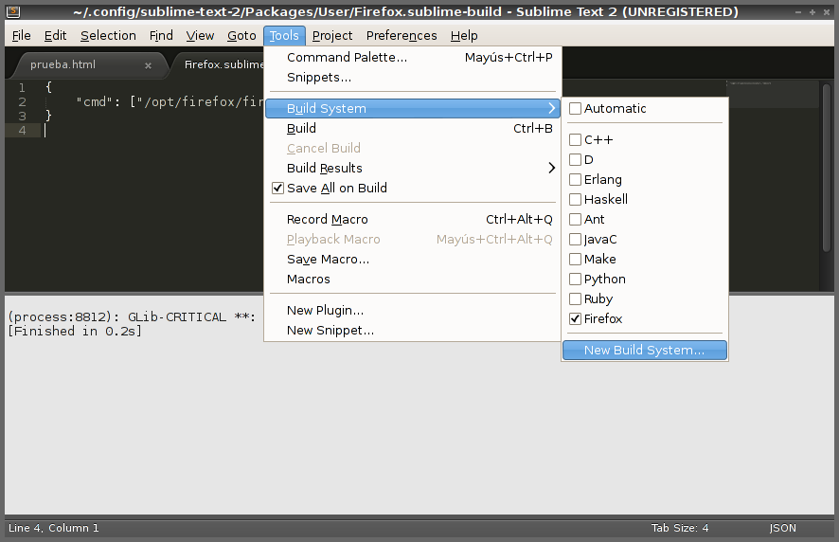
Task: Choose New Plugin from Tools menu
Action: click(413, 311)
